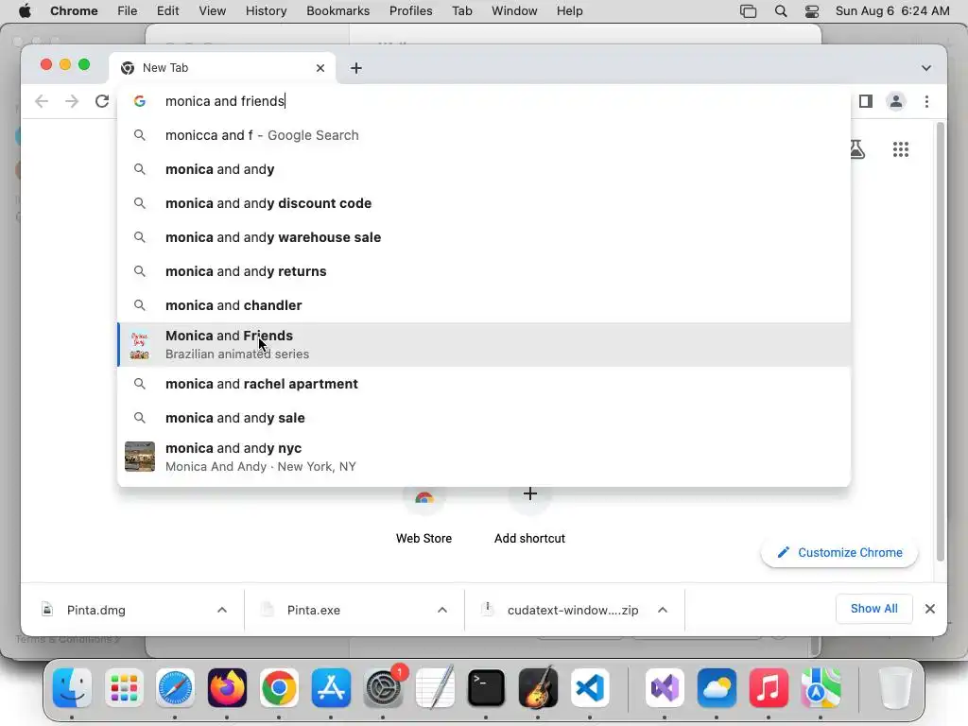This screenshot has width=968, height=726.
Task: Expand options for Pinta.exe download
Action: pyautogui.click(x=442, y=610)
